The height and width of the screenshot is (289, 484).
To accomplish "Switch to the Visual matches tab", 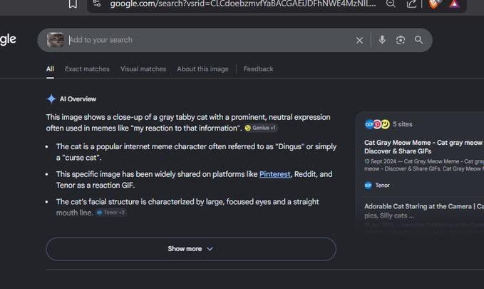I will coord(143,69).
